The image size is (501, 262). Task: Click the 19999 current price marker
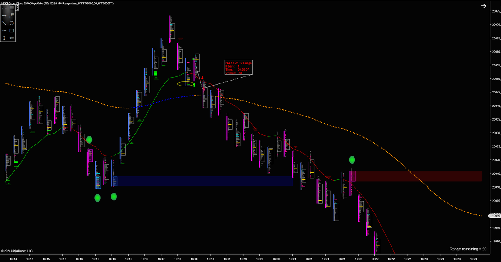pos(495,216)
